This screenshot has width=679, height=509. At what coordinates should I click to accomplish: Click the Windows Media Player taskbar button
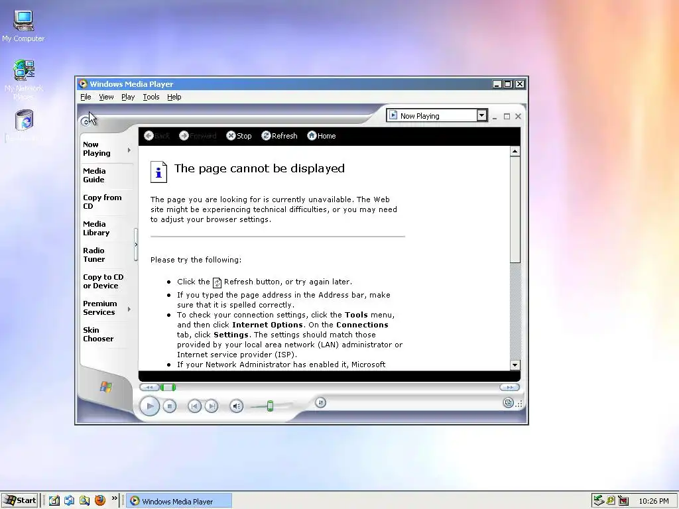pos(179,501)
